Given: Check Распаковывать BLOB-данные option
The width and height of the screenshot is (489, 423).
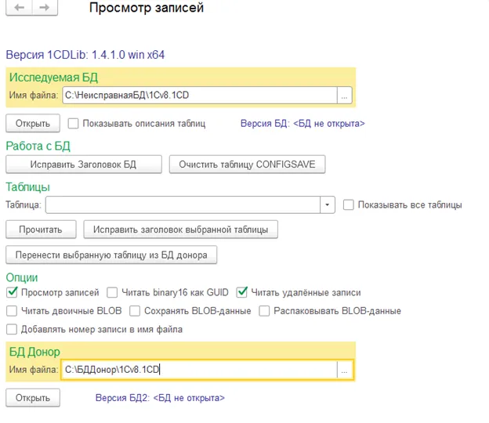Looking at the screenshot, I should [x=266, y=311].
